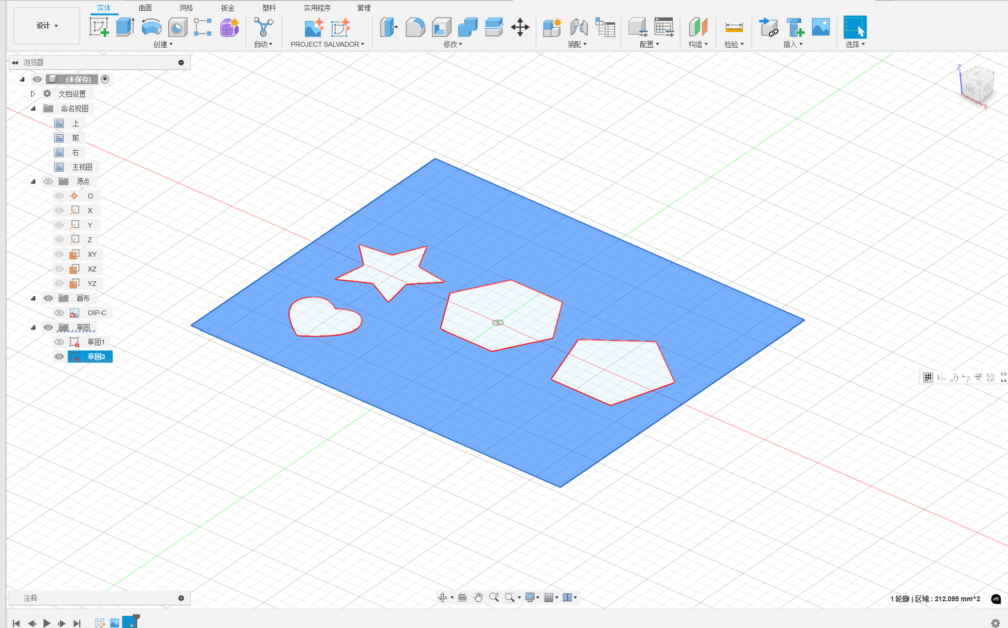The height and width of the screenshot is (628, 1008).
Task: Switch to the 塑料 tab
Action: coord(269,8)
